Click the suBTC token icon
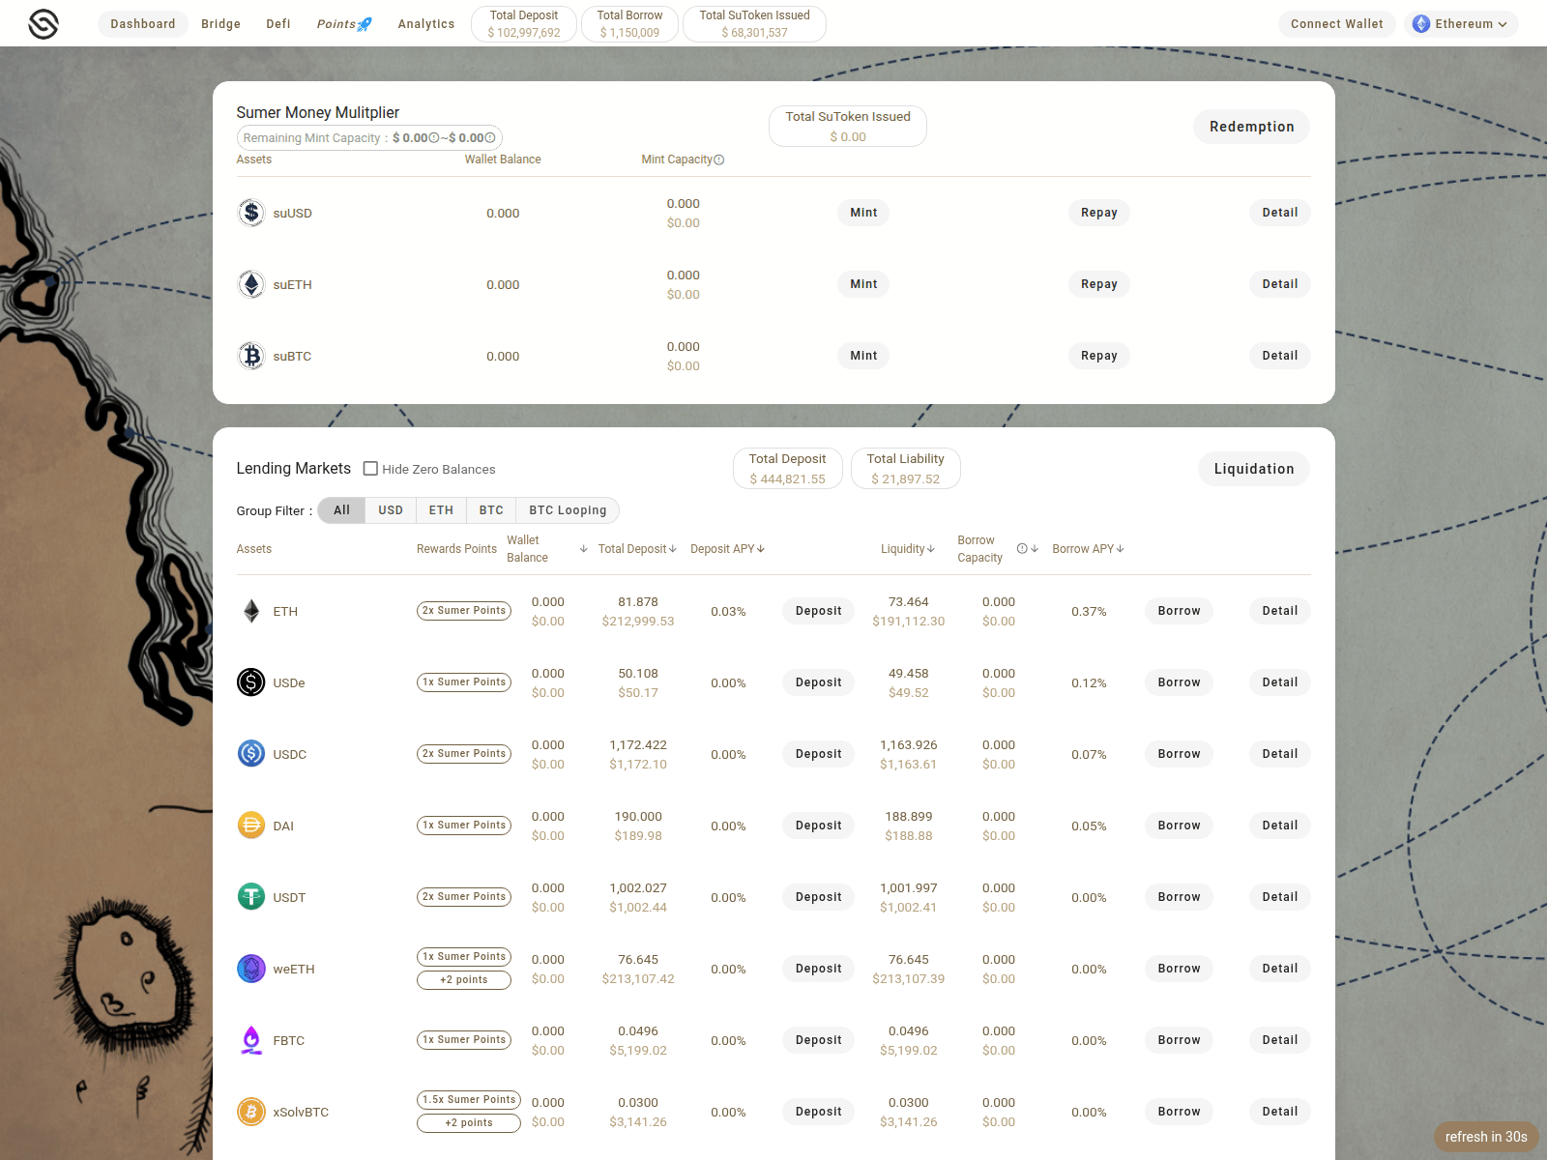1547x1160 pixels. 251,356
